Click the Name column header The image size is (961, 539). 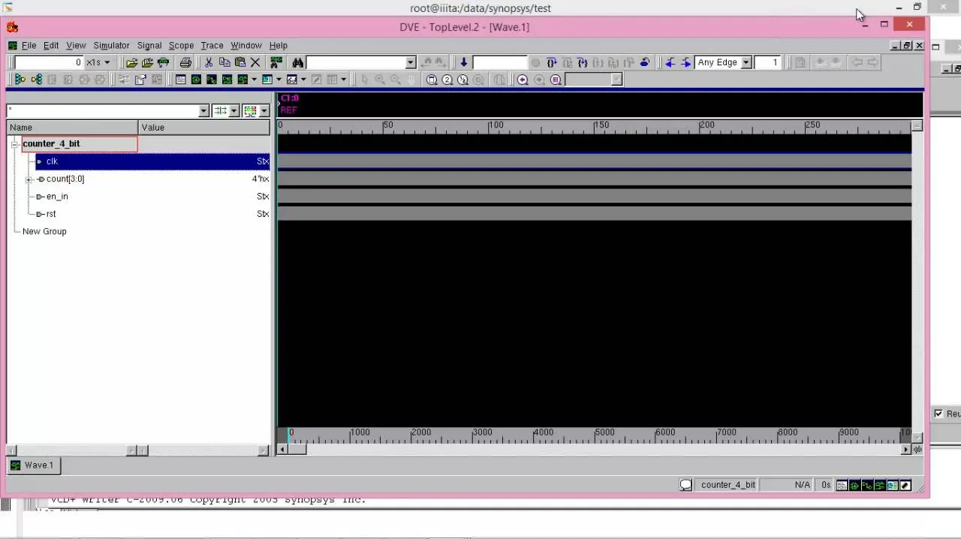tap(73, 128)
